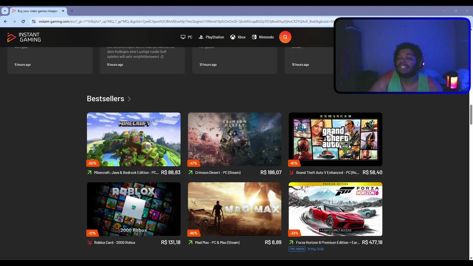Expand Bestsellers with the chevron arrow

[x=129, y=99]
